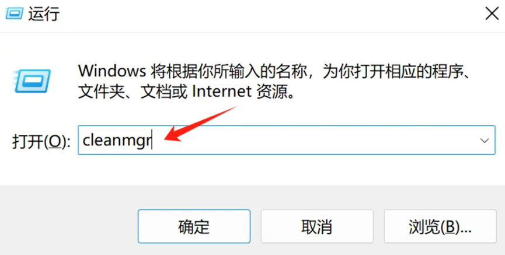505x255 pixels.
Task: Focus the 打开 input field containing cleanmgr
Action: (286, 140)
